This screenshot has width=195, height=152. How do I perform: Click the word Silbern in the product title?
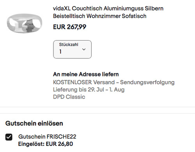coord(154,9)
